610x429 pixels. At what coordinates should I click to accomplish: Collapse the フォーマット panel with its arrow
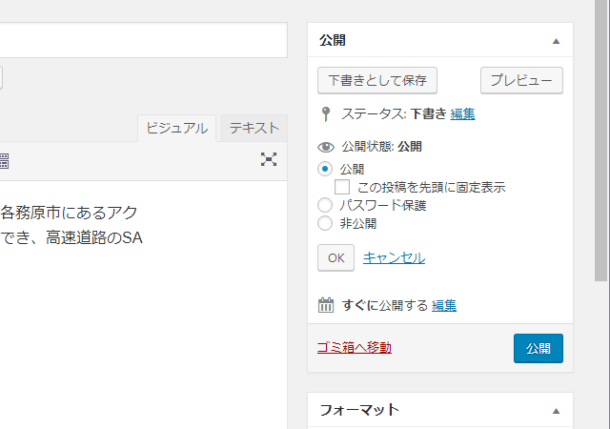(556, 411)
